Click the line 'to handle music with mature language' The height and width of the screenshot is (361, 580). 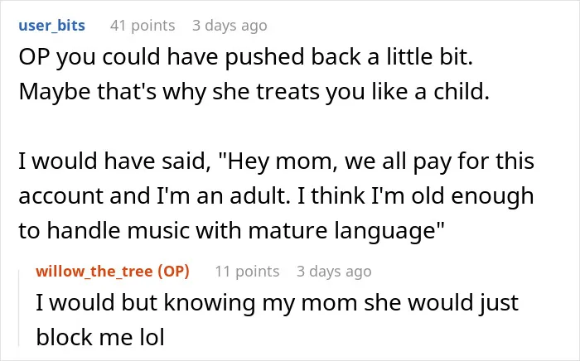pyautogui.click(x=231, y=230)
